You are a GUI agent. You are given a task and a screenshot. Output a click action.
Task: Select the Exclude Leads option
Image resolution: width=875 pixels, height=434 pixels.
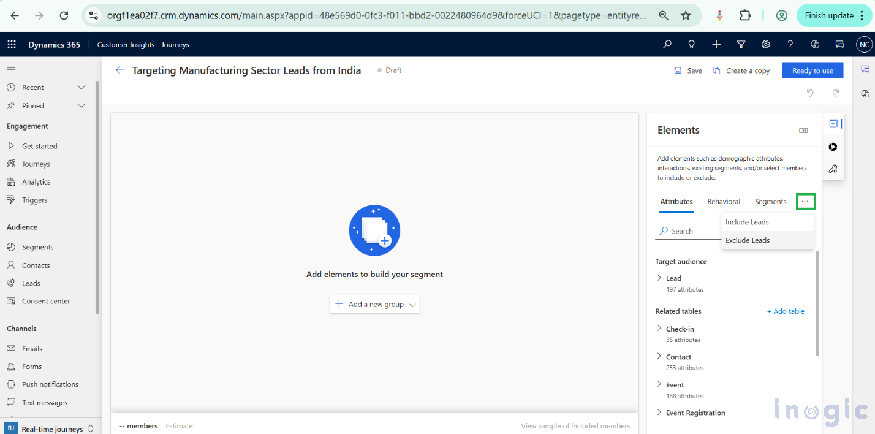point(747,240)
